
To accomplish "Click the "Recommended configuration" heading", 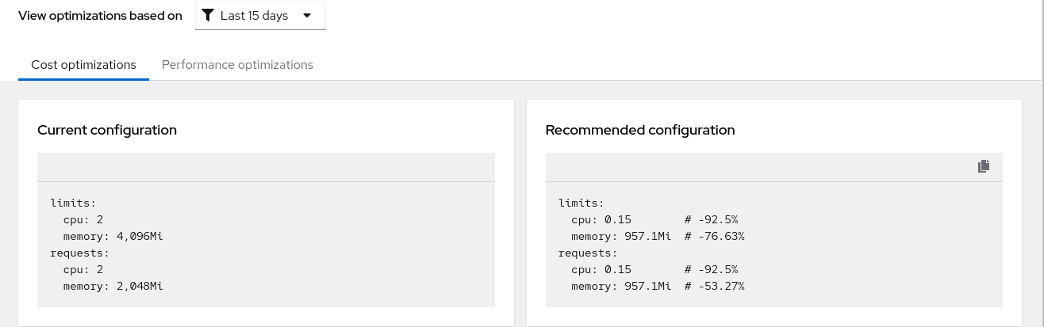I will coord(640,130).
